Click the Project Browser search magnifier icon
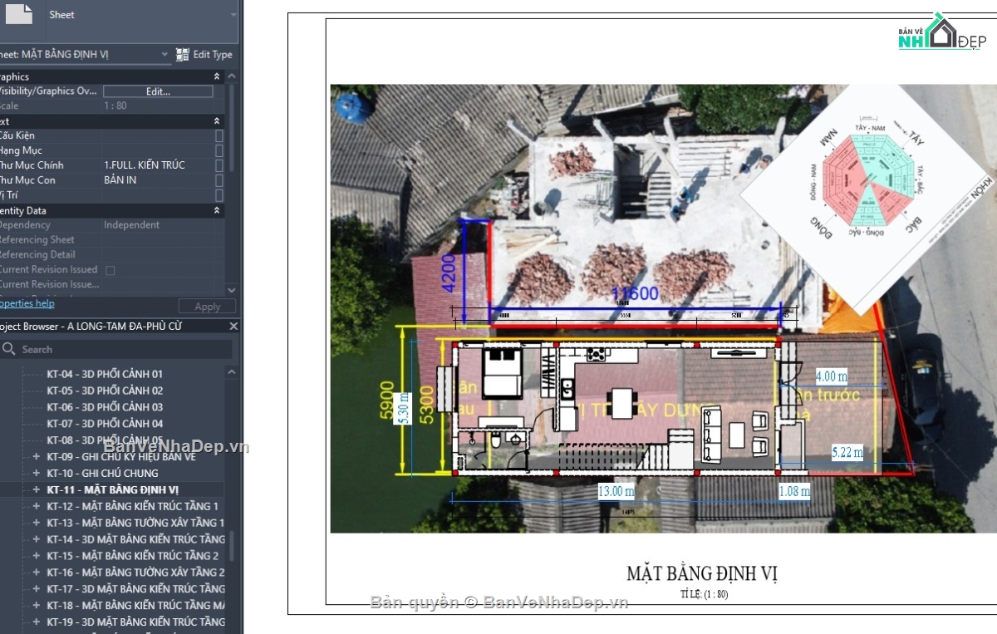The height and width of the screenshot is (634, 997). [9, 350]
